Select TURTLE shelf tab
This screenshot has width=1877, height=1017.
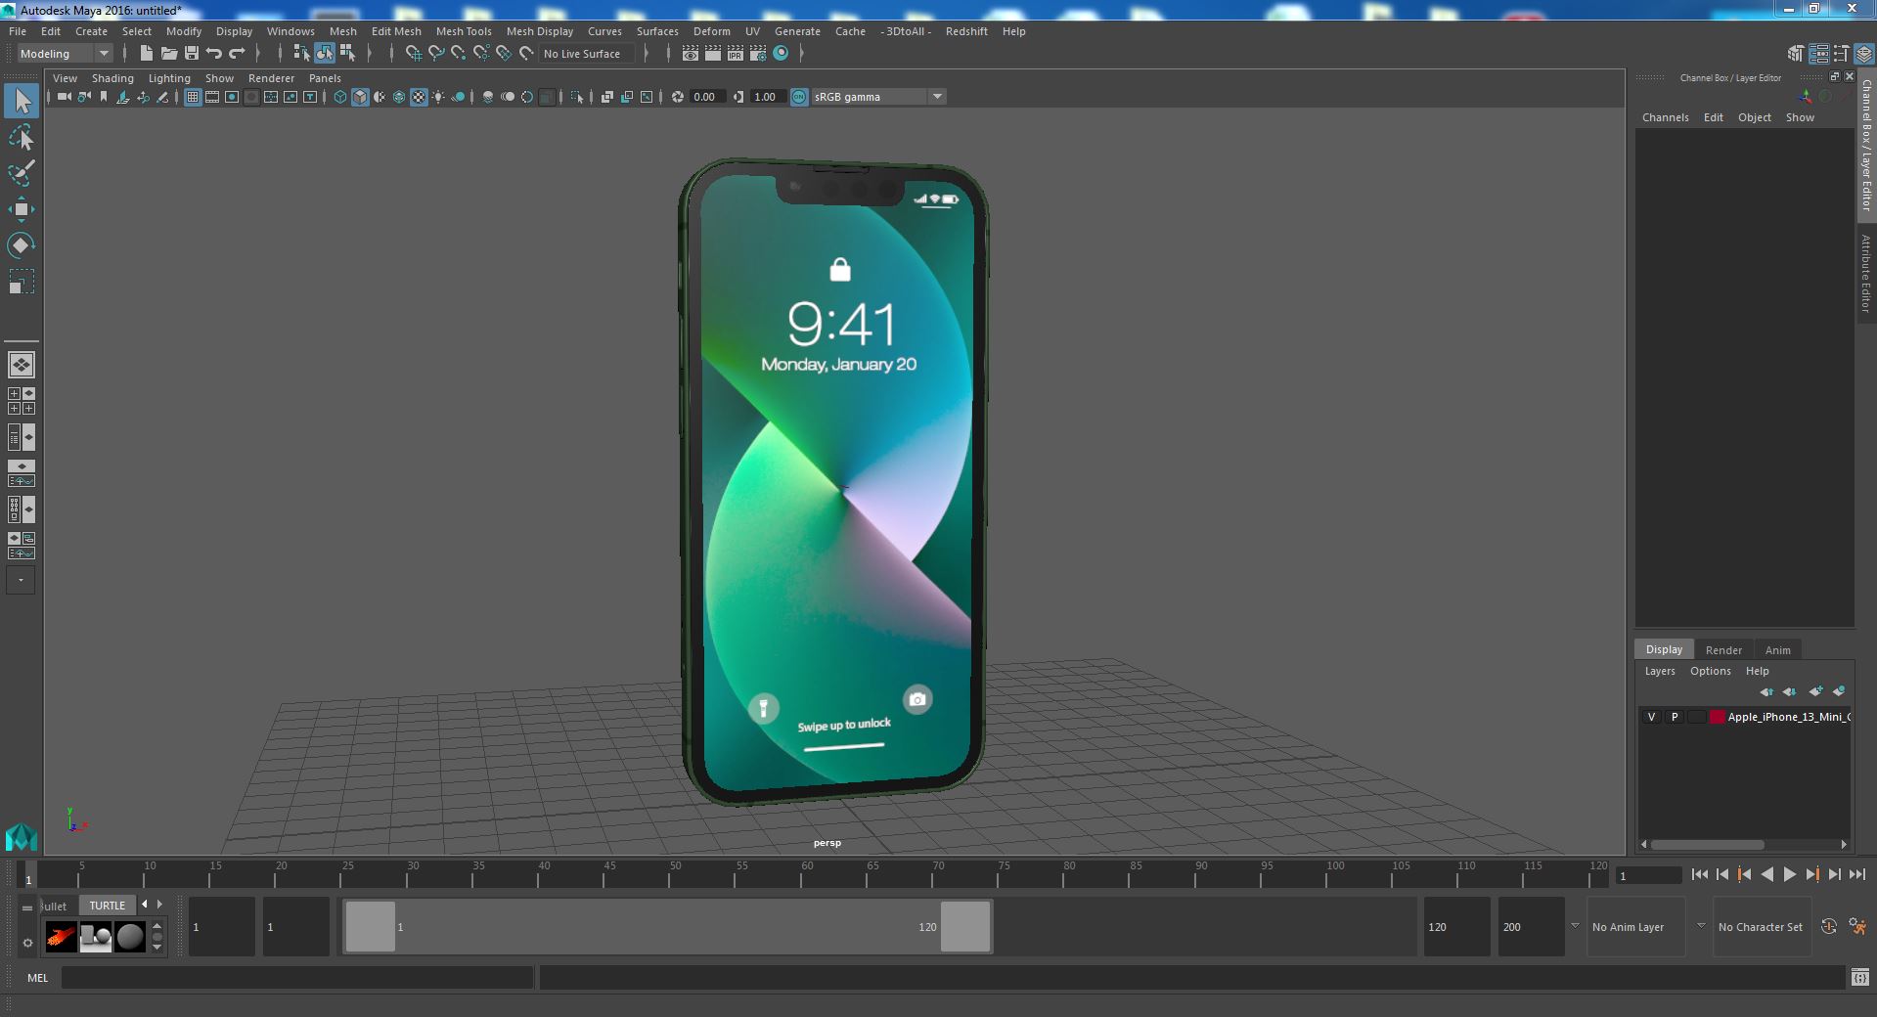[107, 906]
